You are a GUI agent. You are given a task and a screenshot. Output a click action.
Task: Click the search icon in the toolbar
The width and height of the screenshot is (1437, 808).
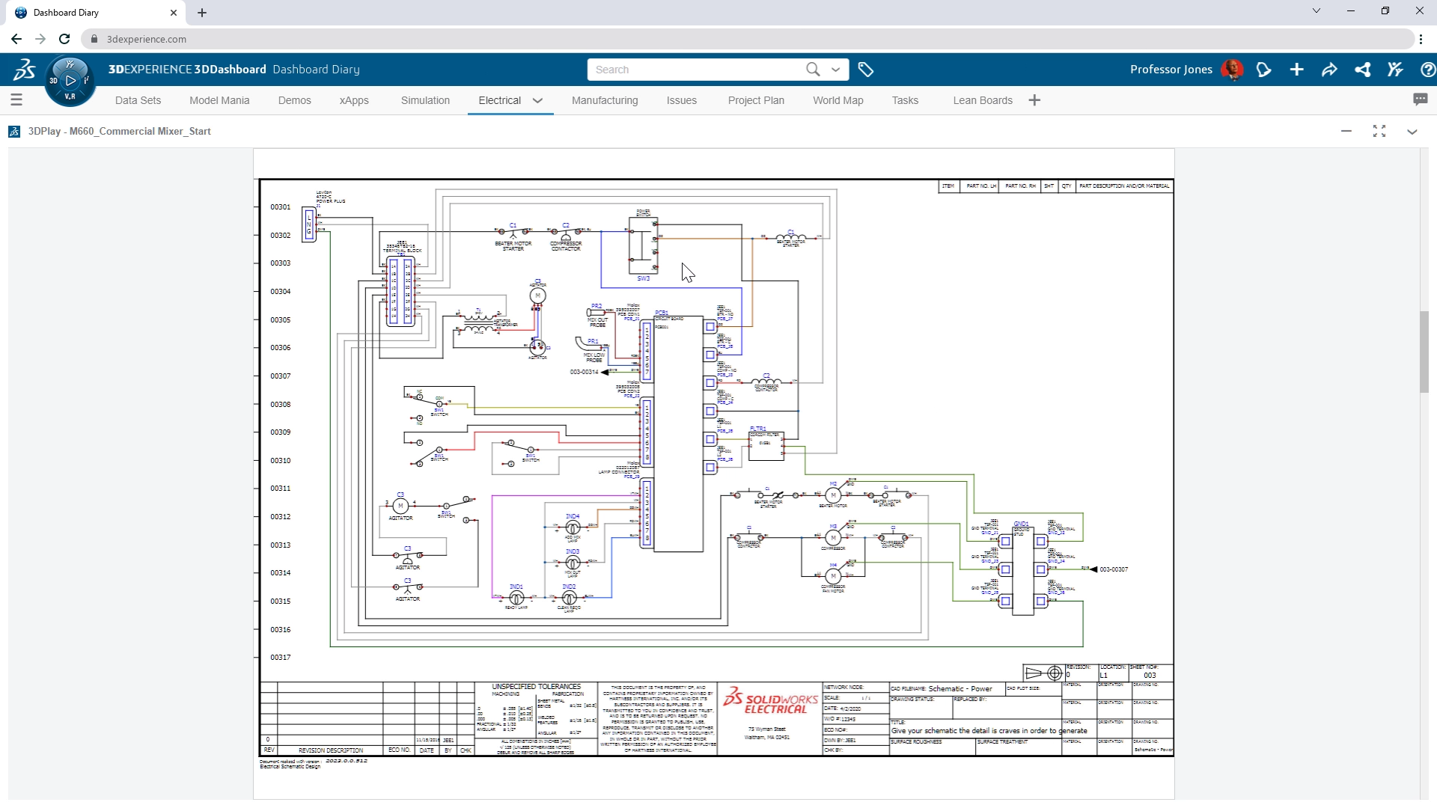(812, 69)
